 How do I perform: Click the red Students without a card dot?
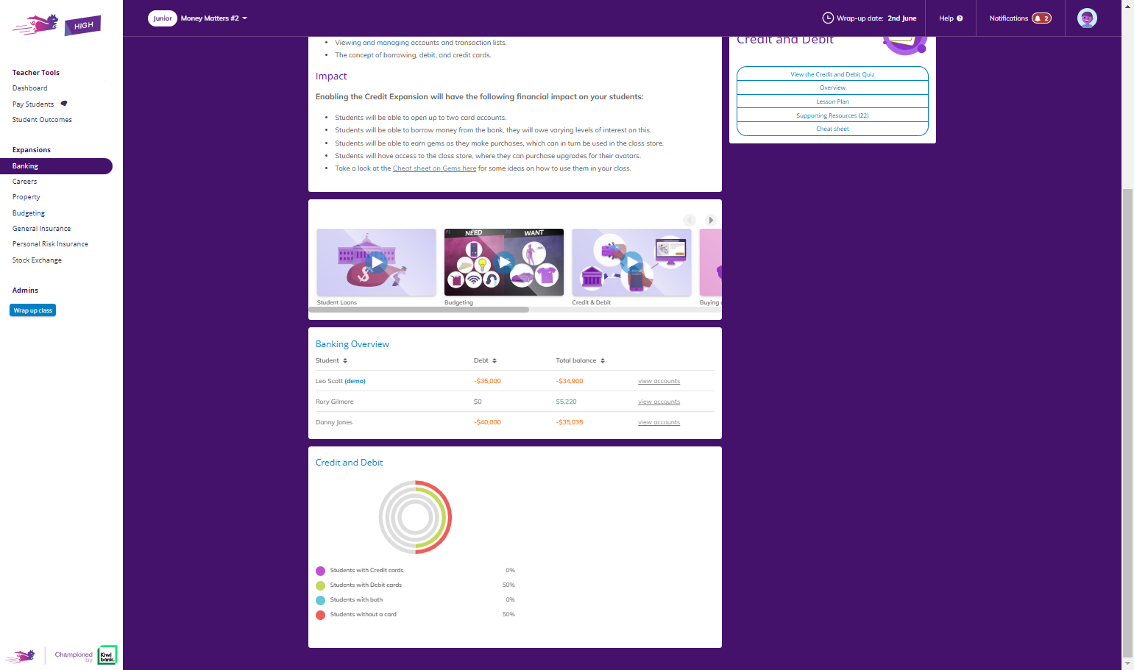coord(320,615)
